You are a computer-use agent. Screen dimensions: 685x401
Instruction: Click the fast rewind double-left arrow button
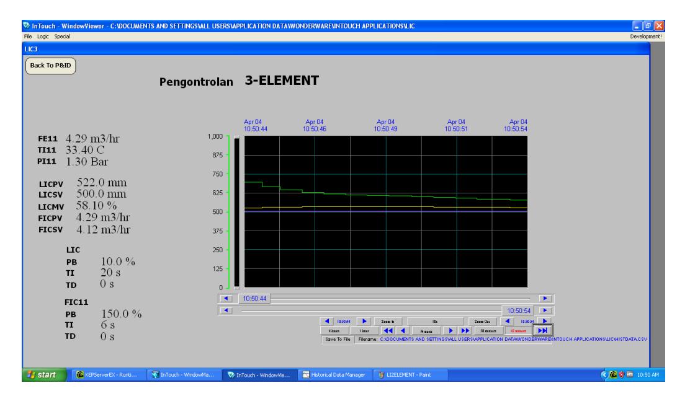pos(388,331)
